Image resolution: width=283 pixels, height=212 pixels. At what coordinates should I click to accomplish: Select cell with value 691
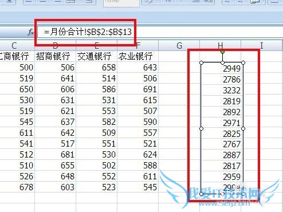(138, 89)
